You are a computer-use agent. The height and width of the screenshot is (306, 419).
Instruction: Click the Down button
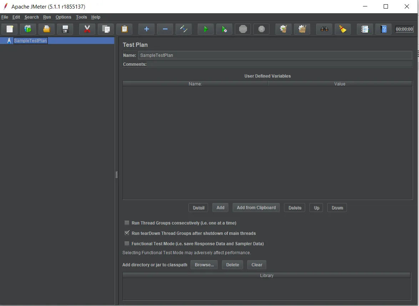click(x=337, y=208)
